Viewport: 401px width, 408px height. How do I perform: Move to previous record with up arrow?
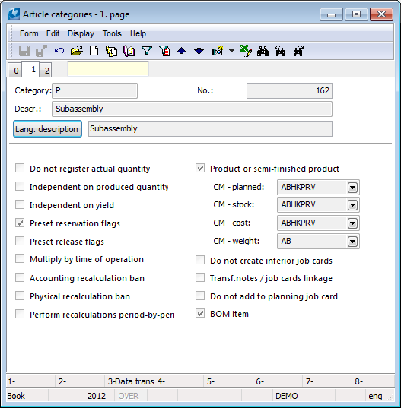[x=181, y=51]
